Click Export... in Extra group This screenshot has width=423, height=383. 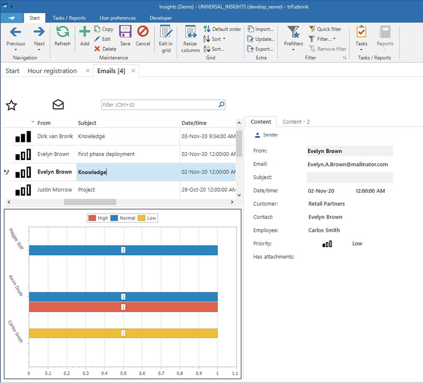261,49
